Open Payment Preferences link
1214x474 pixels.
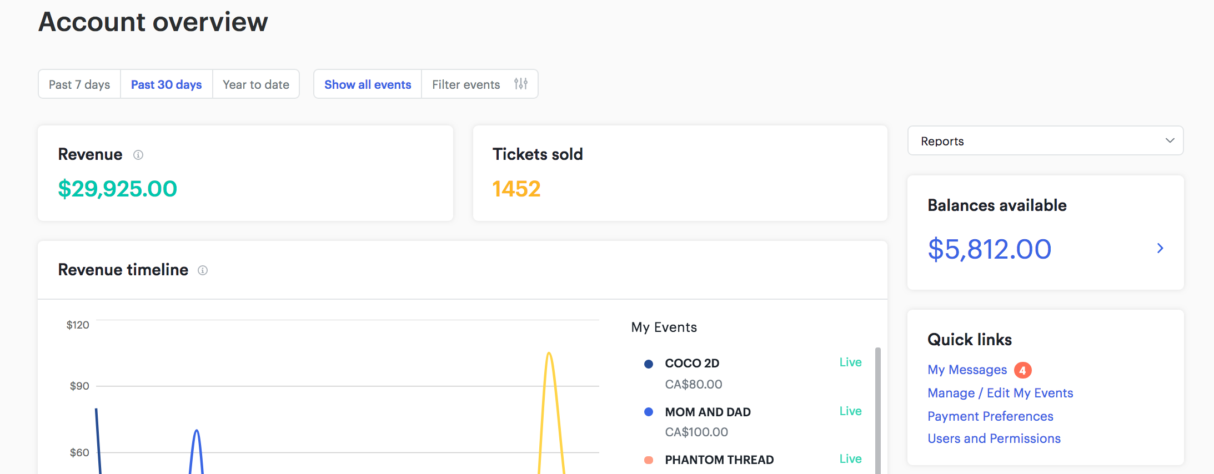coord(990,416)
